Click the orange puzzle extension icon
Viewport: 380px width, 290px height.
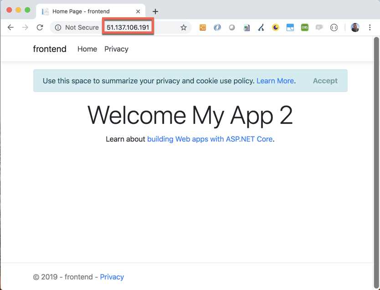[x=202, y=27]
